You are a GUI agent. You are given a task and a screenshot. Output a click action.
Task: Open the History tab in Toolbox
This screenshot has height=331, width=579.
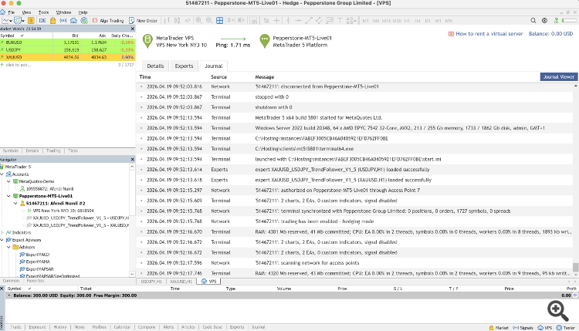pyautogui.click(x=59, y=327)
